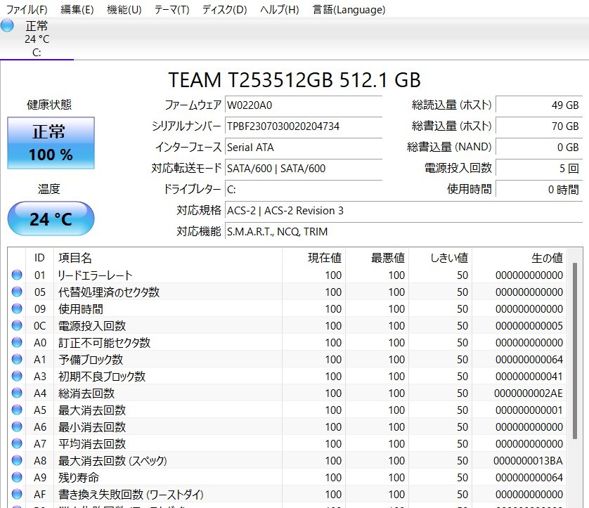The height and width of the screenshot is (508, 589).
Task: Click the 電源投入回数 value 5 回
Action: pyautogui.click(x=539, y=168)
